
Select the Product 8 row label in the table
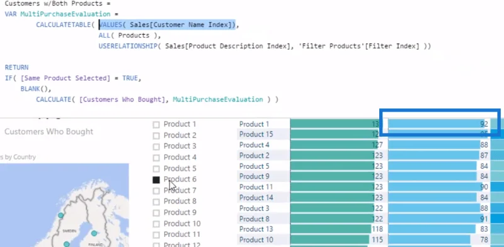pos(254,219)
